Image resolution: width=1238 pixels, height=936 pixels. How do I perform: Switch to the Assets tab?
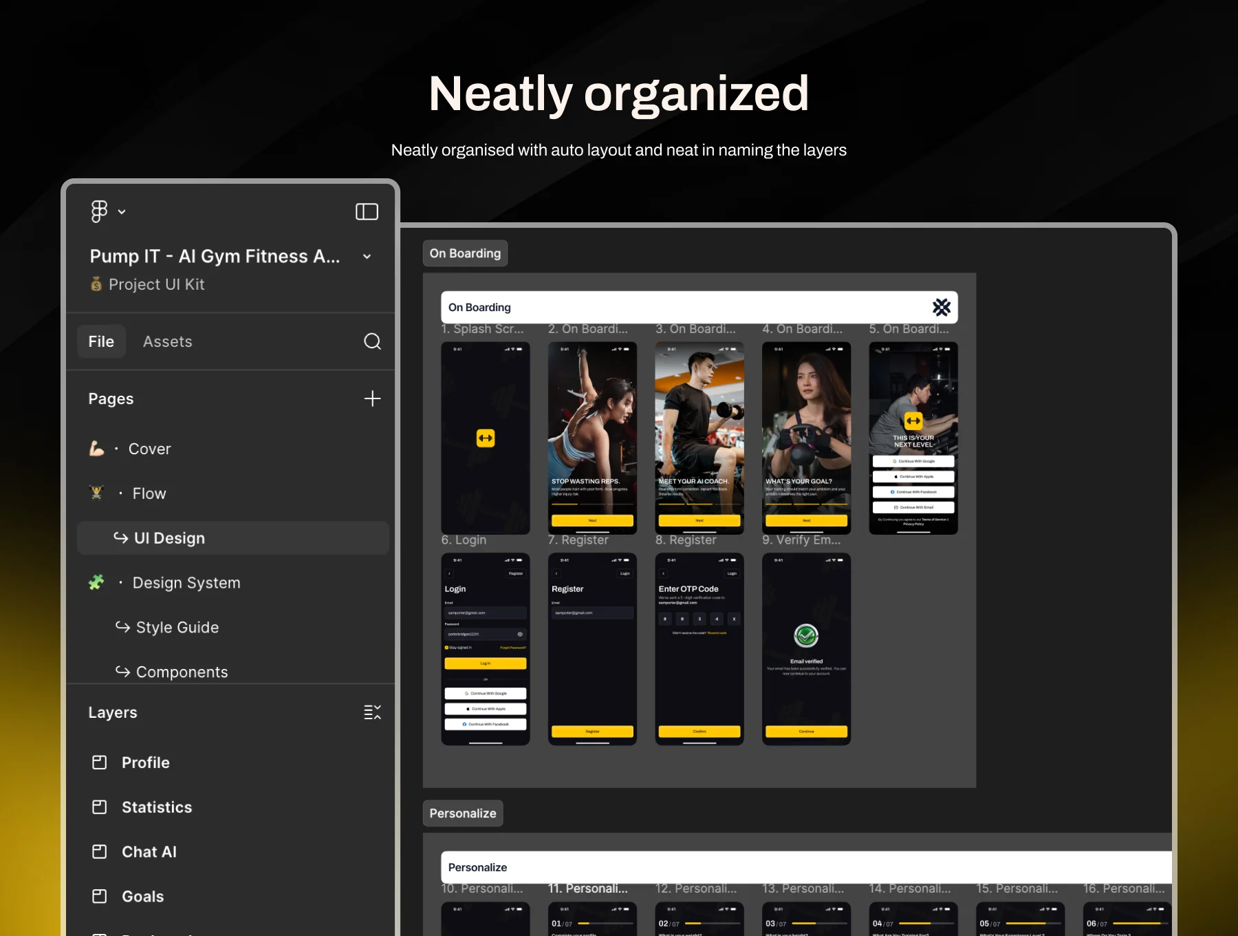[167, 341]
